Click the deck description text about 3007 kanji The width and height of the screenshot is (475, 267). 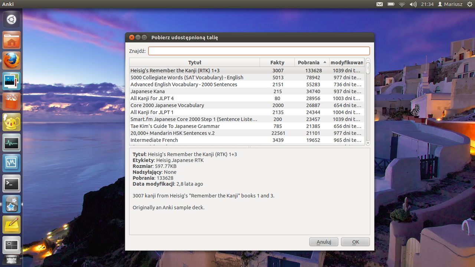203,195
